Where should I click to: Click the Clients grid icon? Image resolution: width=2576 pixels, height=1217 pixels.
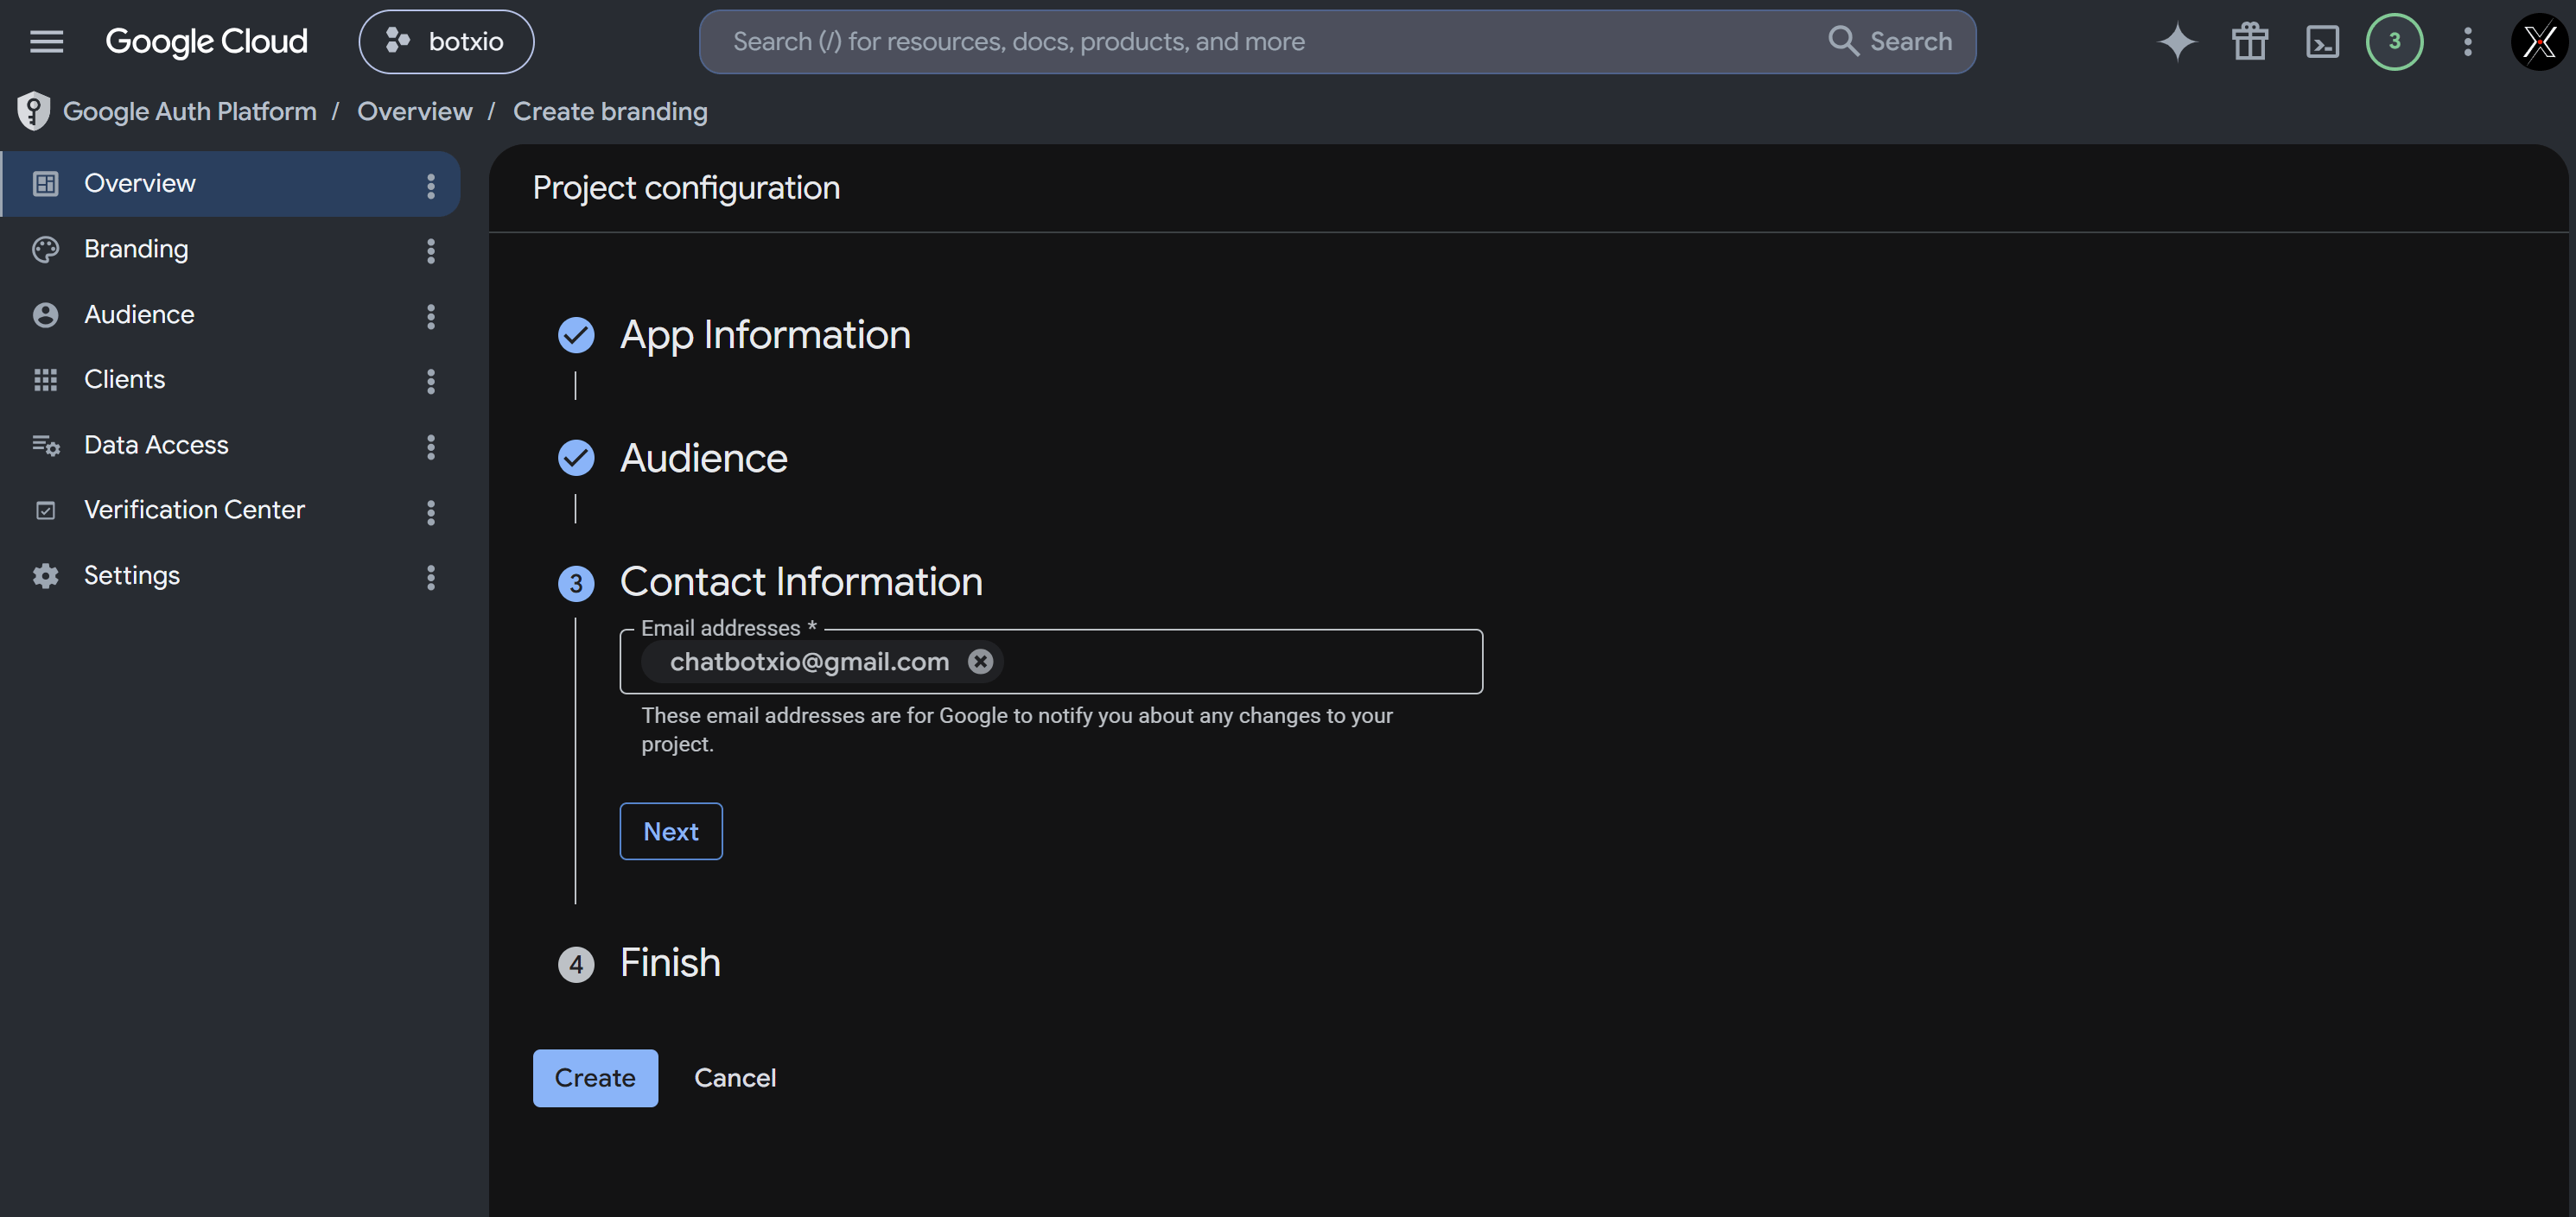click(45, 380)
